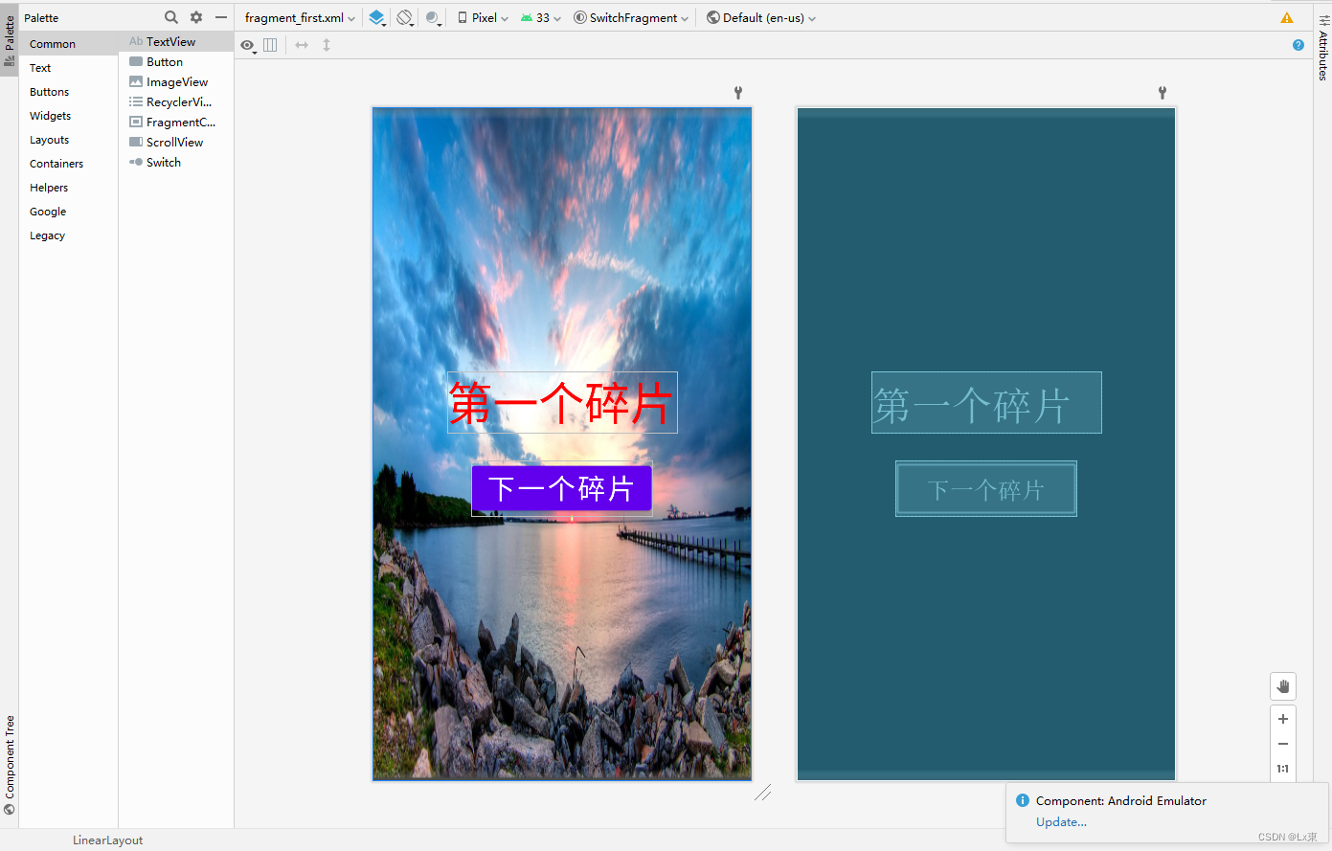Open the Palette search icon
Screen dimensions: 1332x851
tap(170, 16)
